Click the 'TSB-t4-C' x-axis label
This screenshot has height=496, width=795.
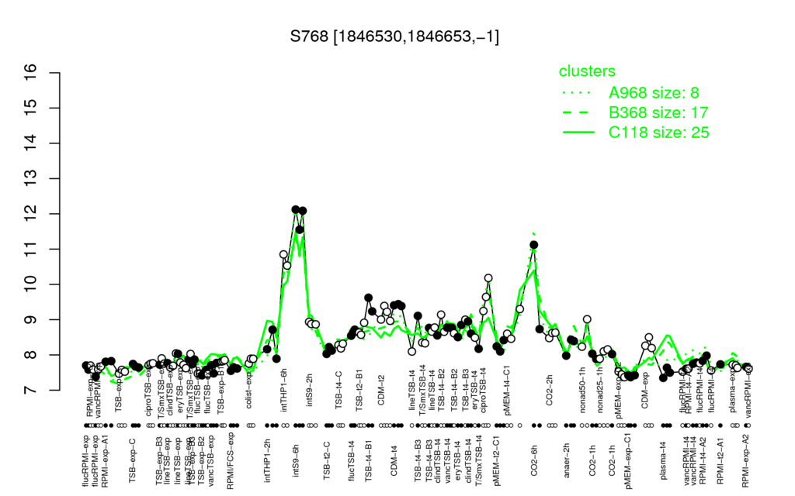339,390
